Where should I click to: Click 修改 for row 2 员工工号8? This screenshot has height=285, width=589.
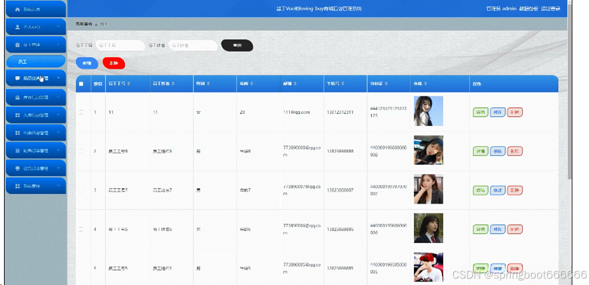pos(498,151)
